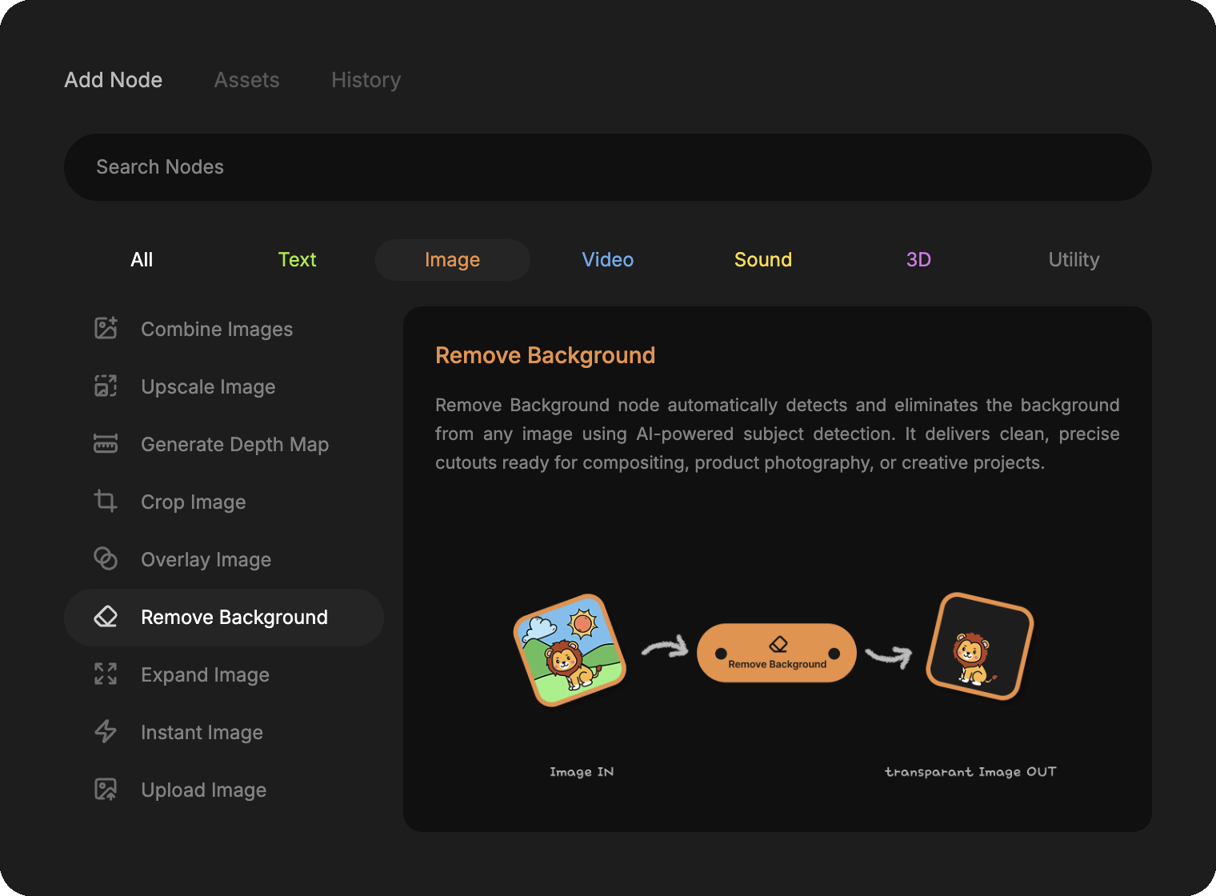Filter nodes by Video category

(x=607, y=260)
